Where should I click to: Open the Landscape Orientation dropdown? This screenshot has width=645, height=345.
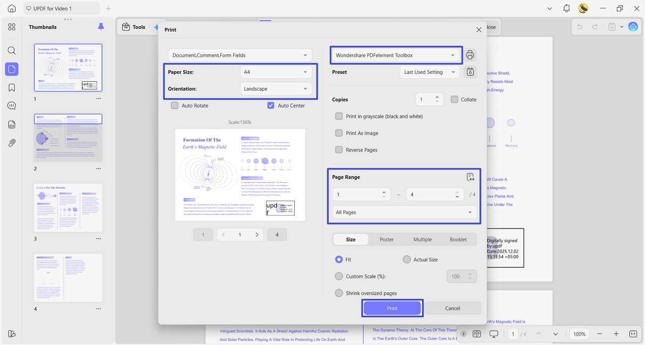click(x=276, y=89)
